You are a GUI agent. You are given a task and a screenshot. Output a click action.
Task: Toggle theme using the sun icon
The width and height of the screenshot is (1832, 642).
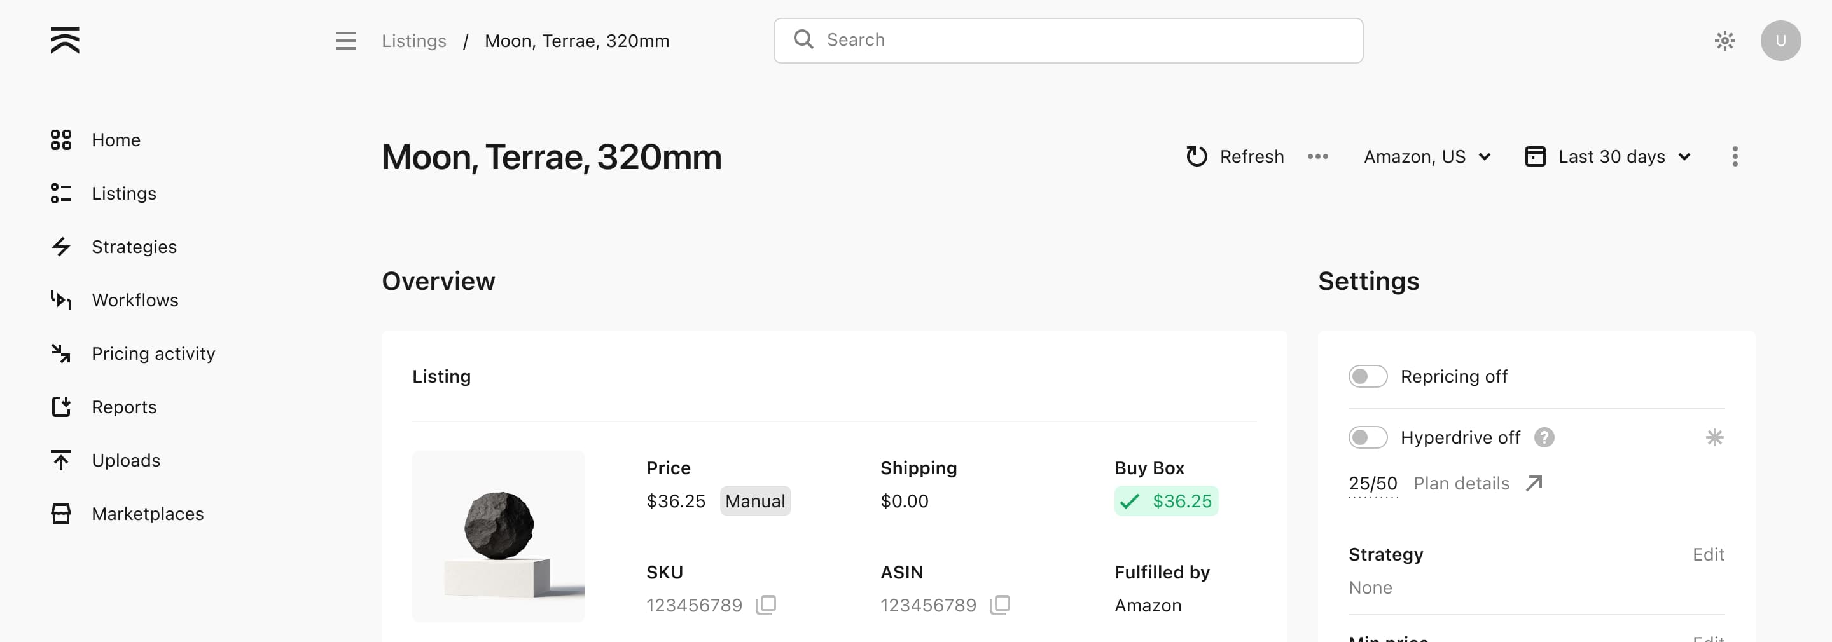(x=1725, y=41)
